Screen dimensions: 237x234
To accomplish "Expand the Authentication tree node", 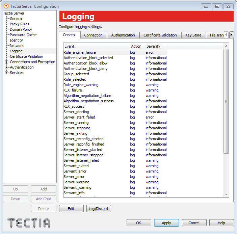I will pos(6,67).
